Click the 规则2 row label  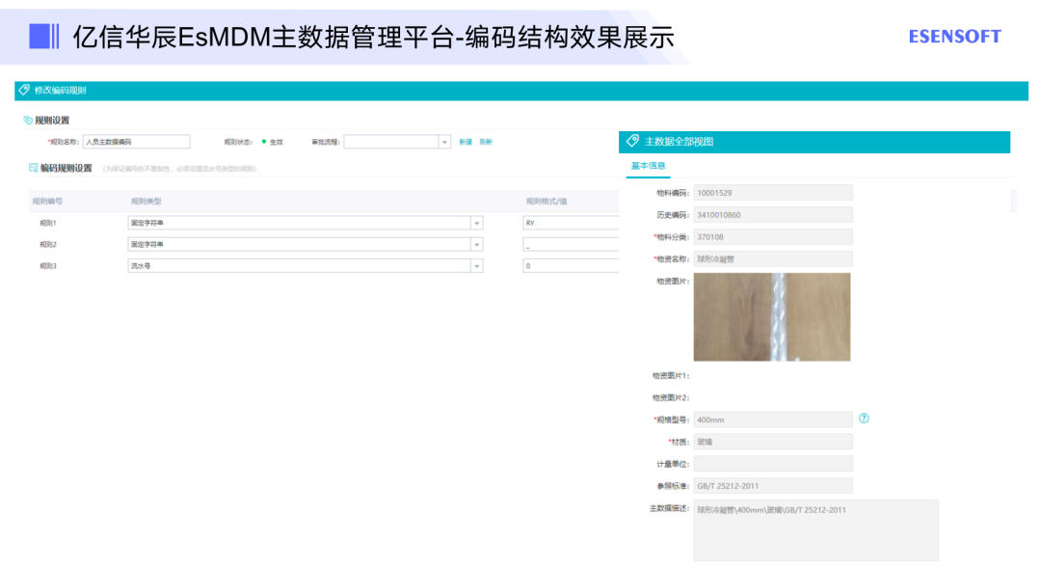[x=48, y=244]
